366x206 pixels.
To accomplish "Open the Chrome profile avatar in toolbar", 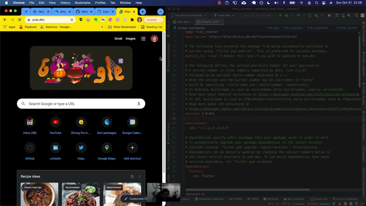I will point(140,20).
